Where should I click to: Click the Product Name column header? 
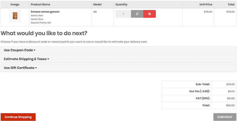click(x=40, y=4)
